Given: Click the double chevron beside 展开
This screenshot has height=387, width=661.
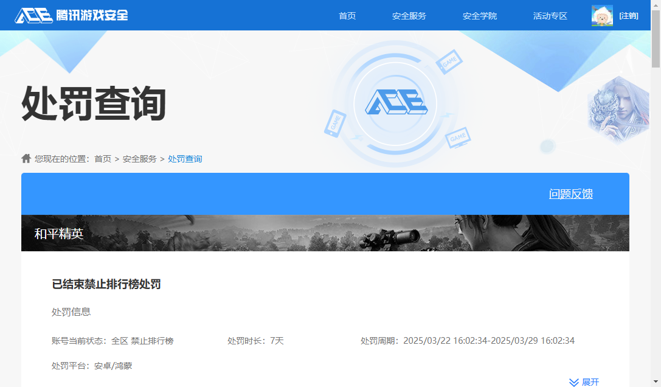Looking at the screenshot, I should coord(573,382).
